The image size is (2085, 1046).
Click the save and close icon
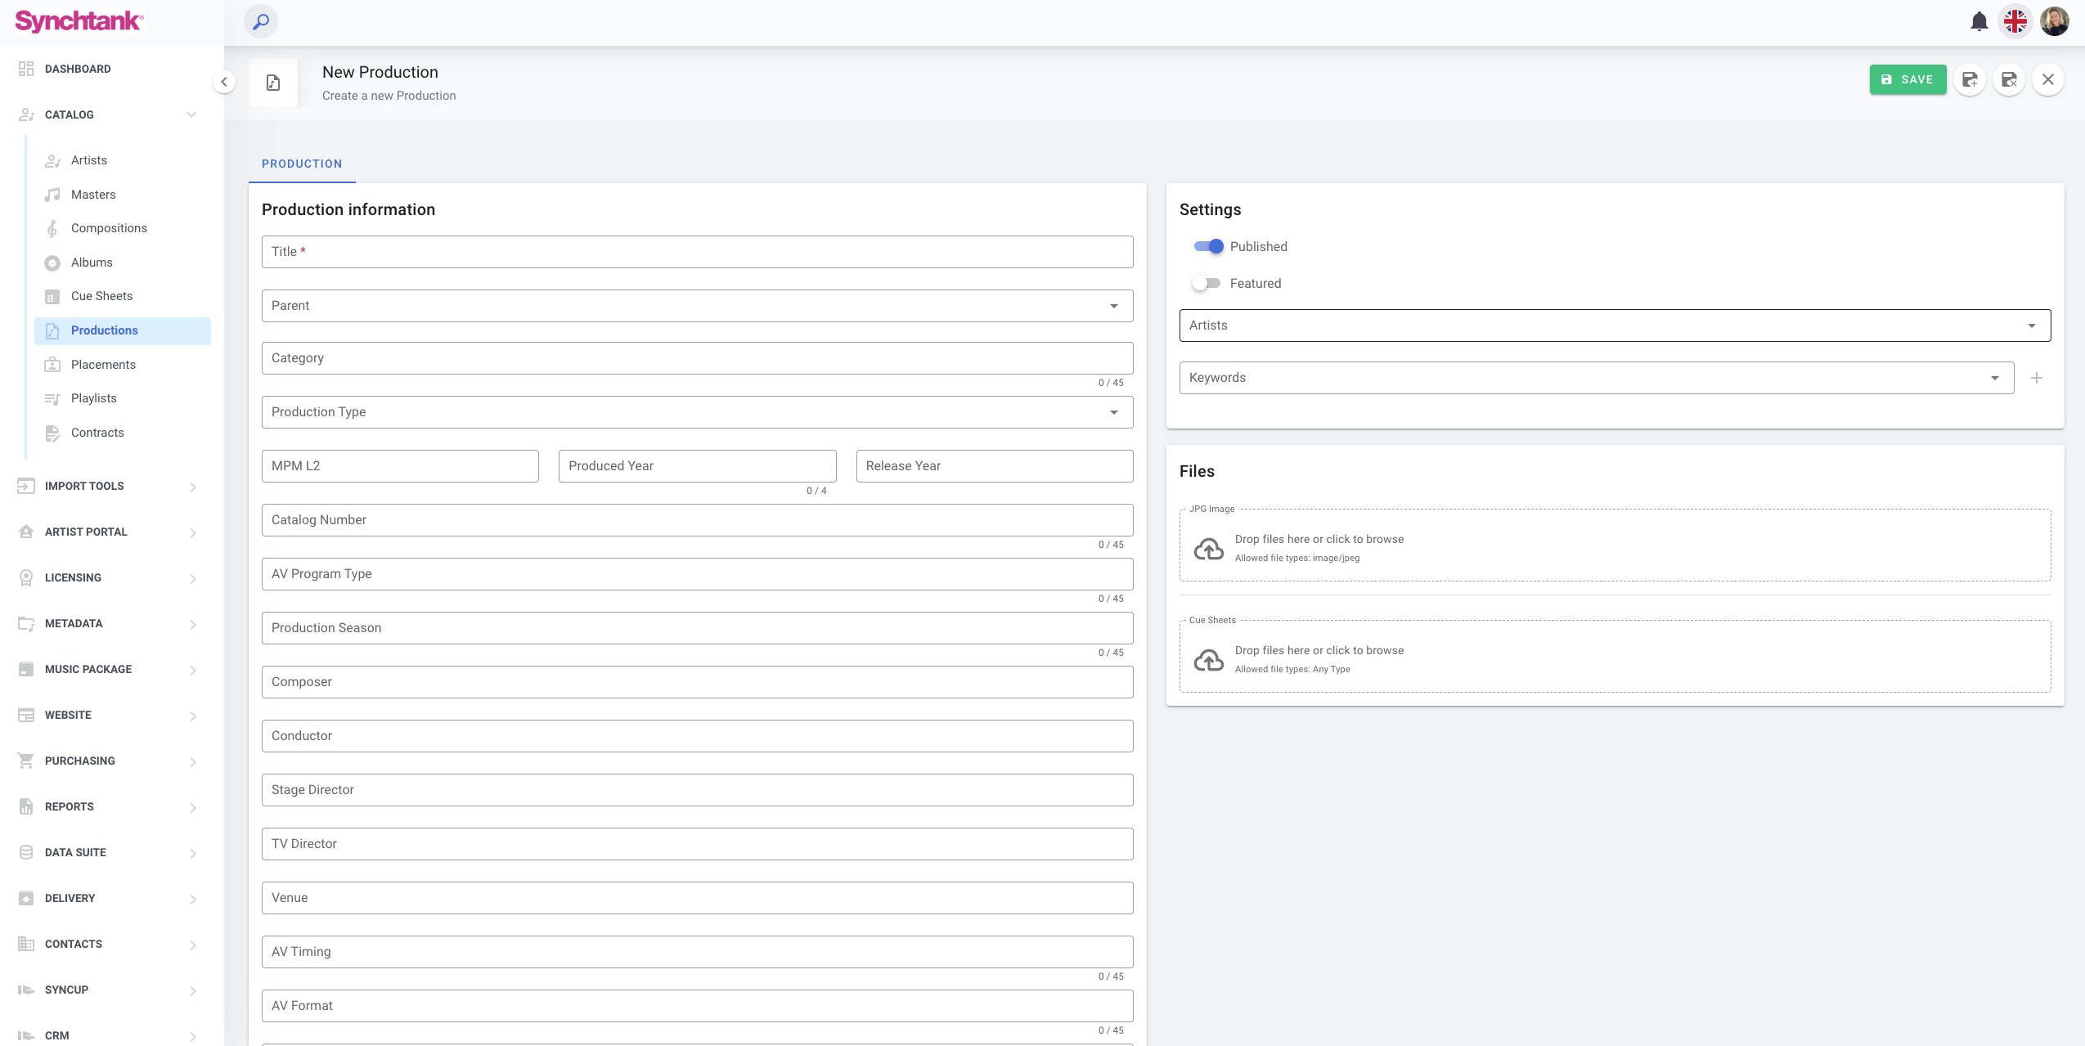[2009, 79]
